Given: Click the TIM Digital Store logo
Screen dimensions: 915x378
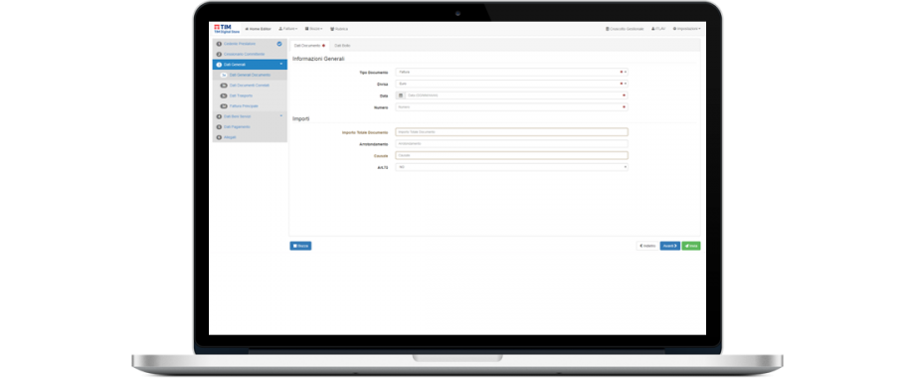Looking at the screenshot, I should 223,29.
